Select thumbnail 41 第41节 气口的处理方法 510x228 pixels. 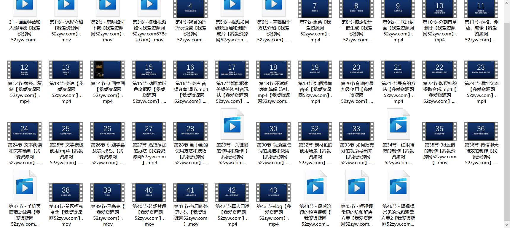pos(190,193)
